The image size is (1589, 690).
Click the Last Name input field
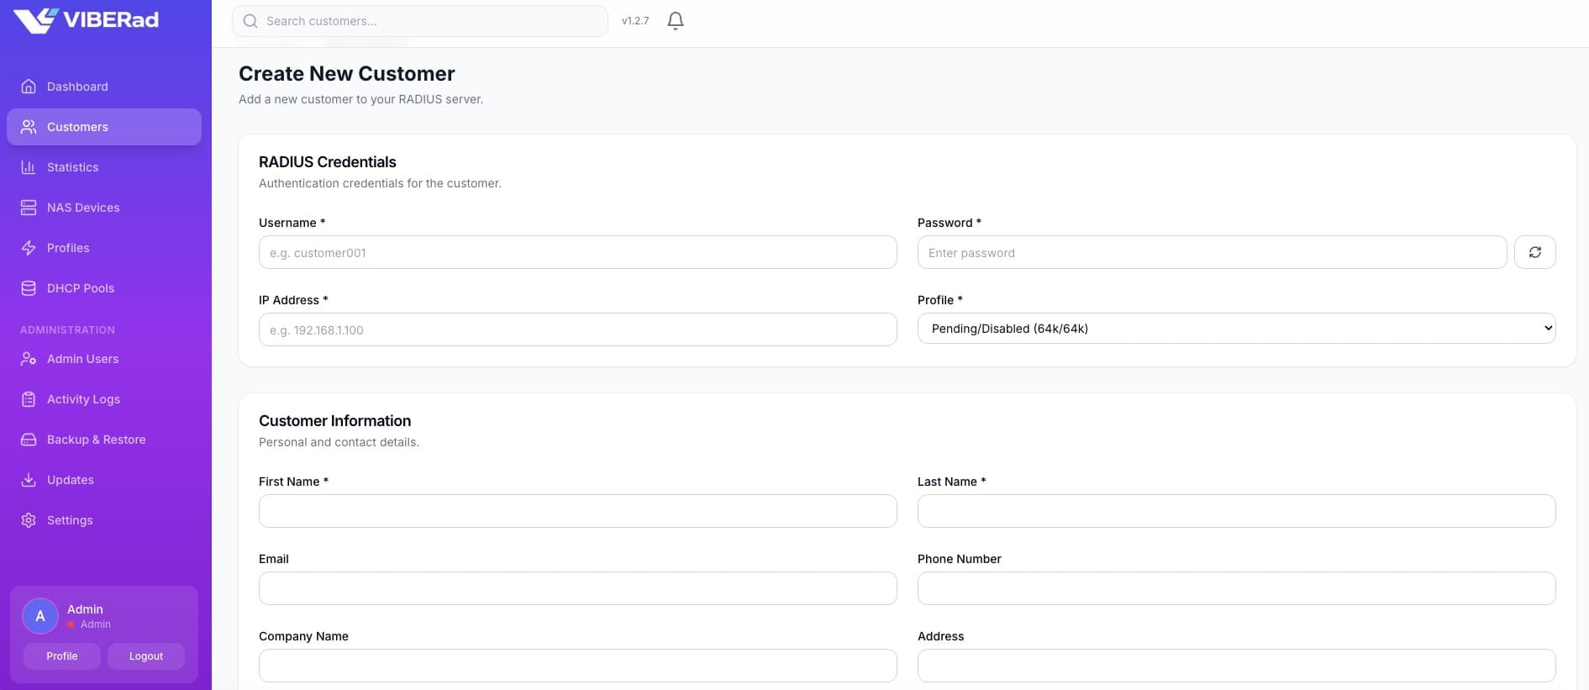[1236, 511]
